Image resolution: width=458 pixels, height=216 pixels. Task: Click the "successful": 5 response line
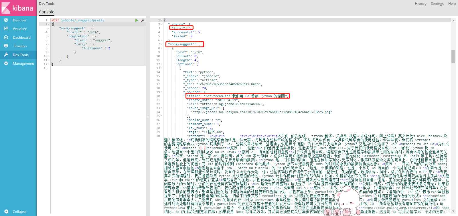tap(187, 32)
